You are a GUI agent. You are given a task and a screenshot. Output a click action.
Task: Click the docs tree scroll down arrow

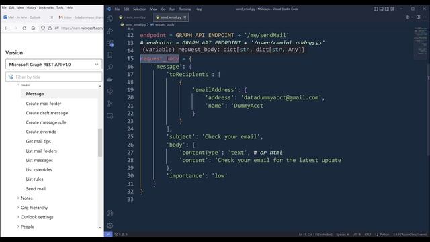[x=100, y=227]
